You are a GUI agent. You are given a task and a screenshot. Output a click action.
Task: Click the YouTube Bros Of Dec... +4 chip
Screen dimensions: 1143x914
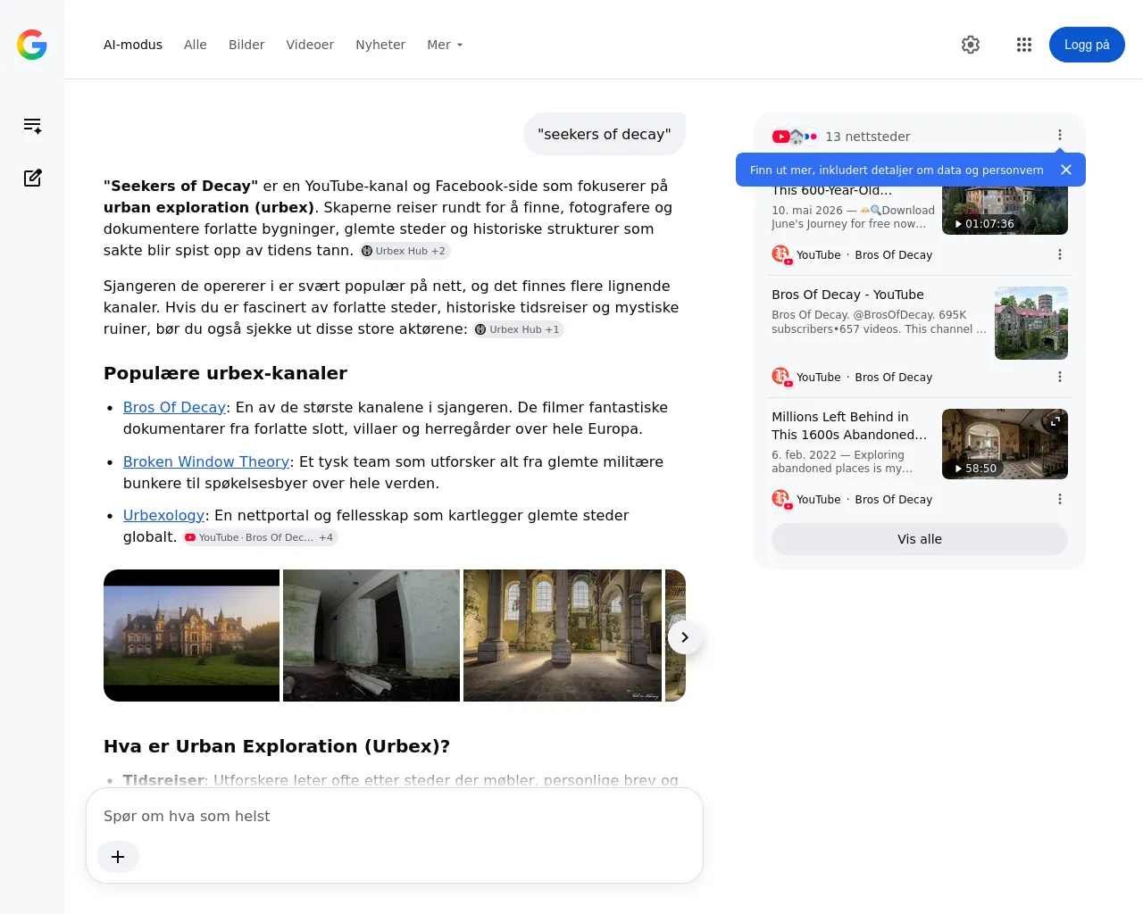(x=260, y=537)
